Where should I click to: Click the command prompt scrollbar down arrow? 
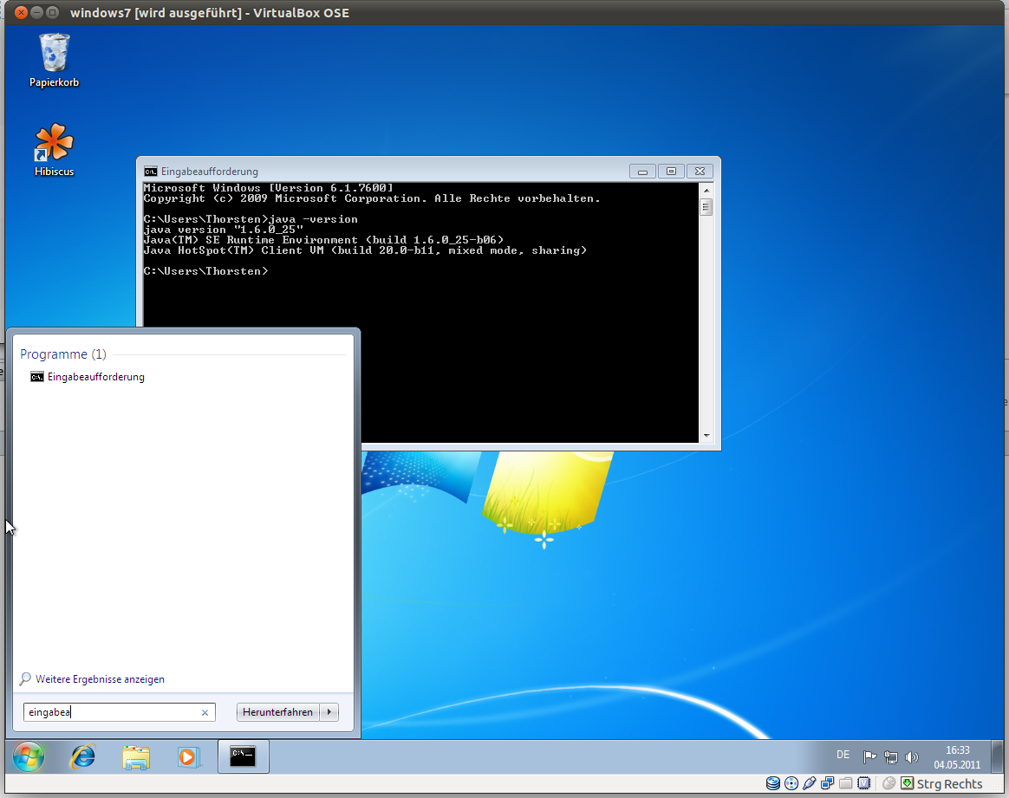tap(706, 435)
